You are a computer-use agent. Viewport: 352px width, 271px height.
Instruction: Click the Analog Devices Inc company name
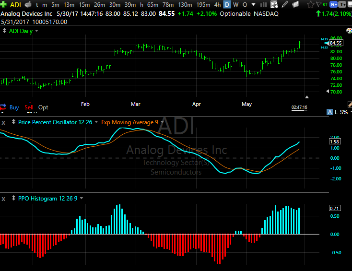pos(26,14)
